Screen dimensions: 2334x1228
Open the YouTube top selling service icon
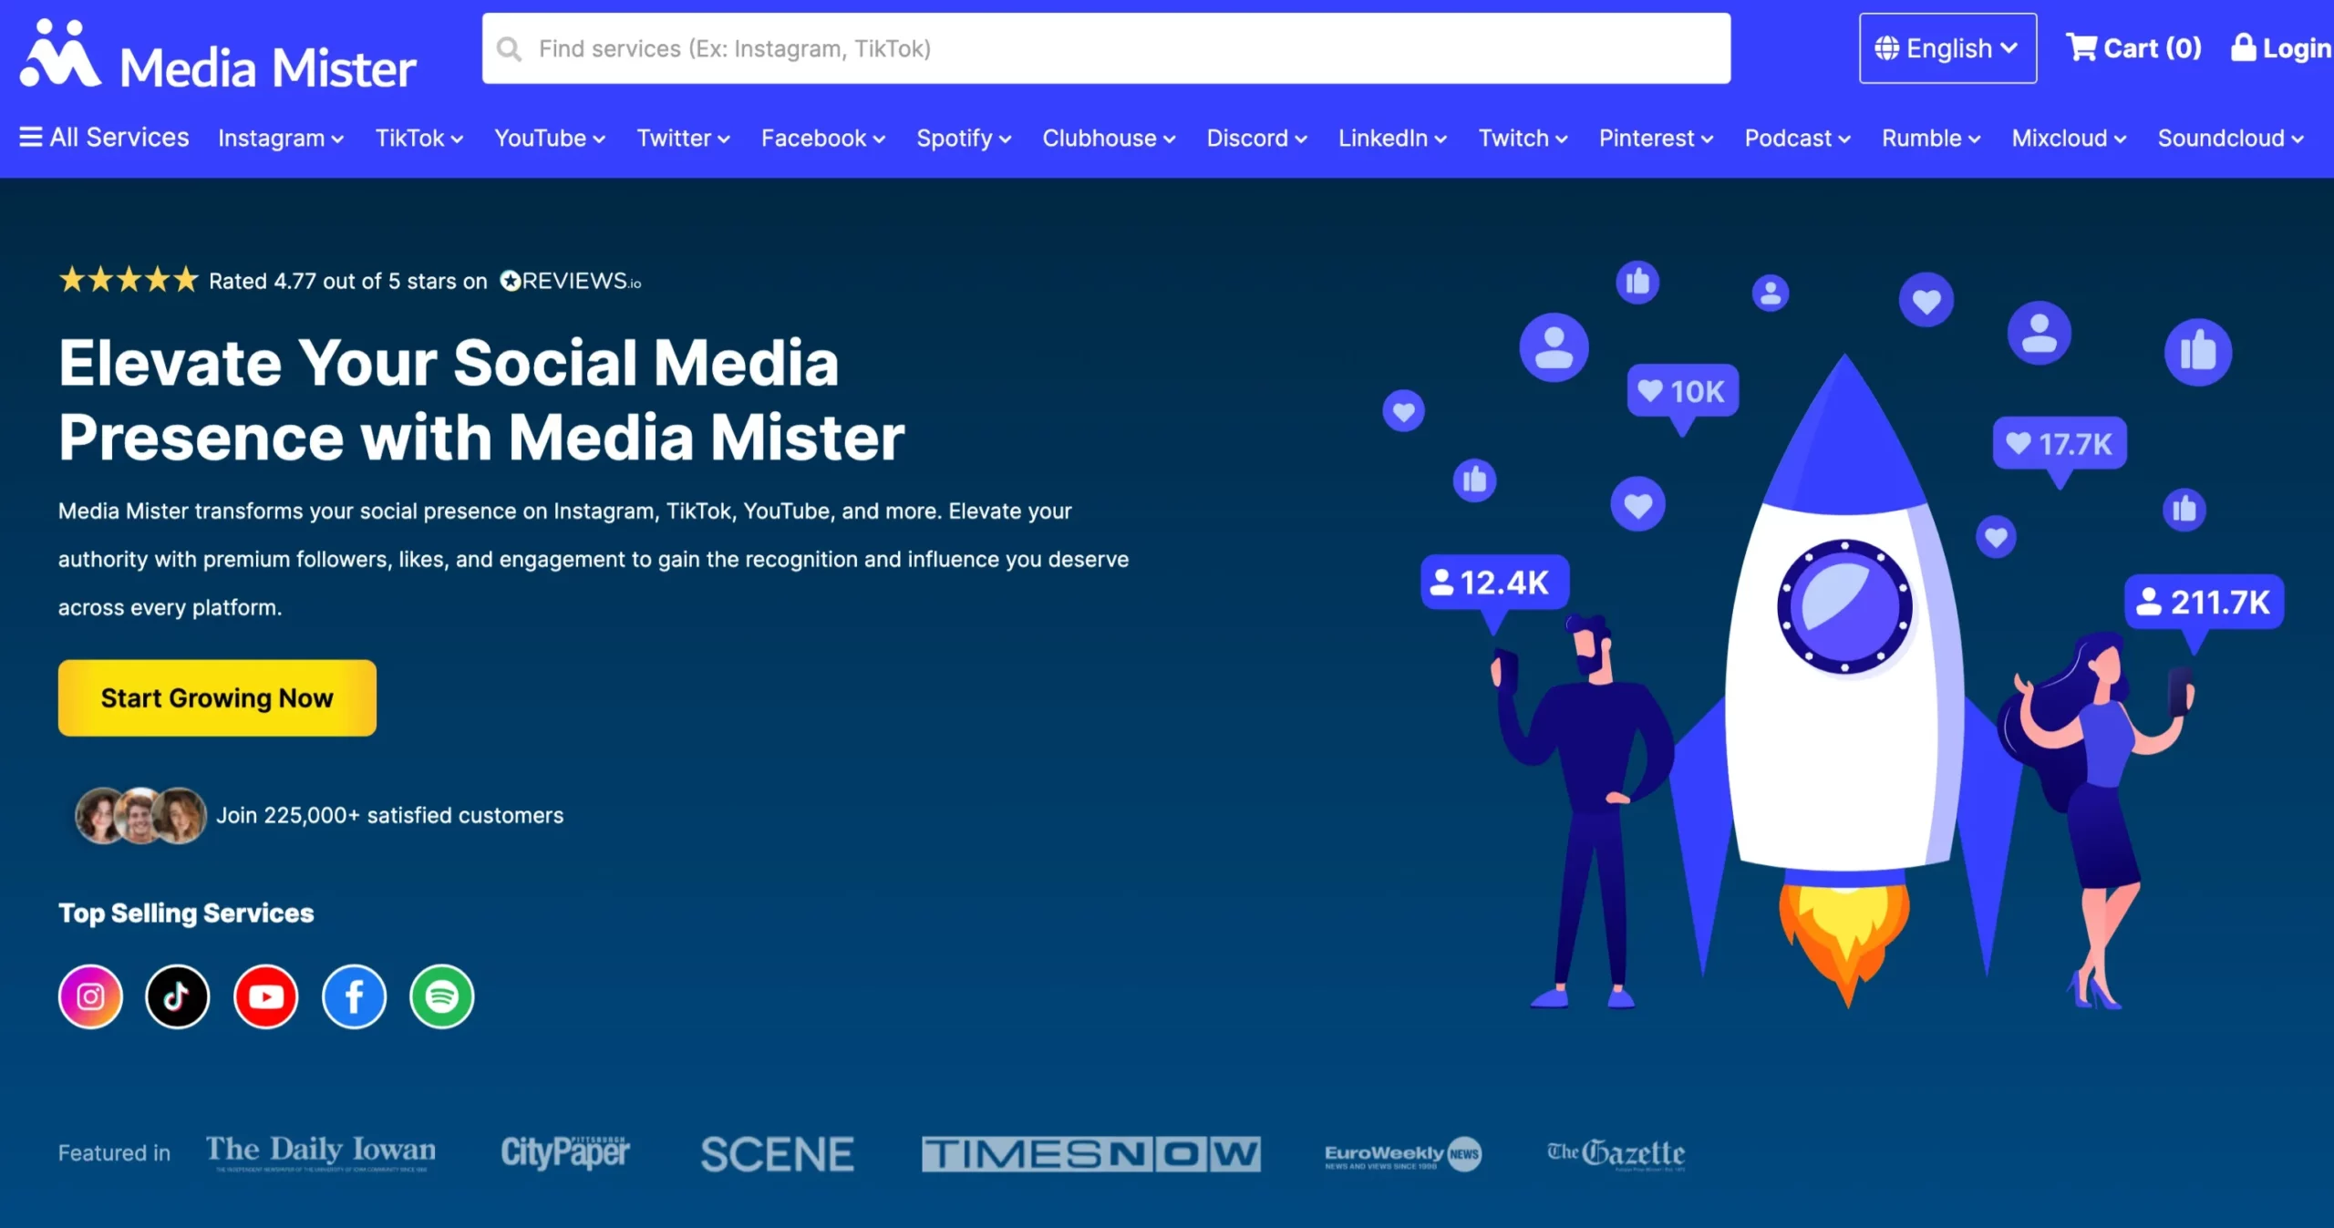[266, 996]
